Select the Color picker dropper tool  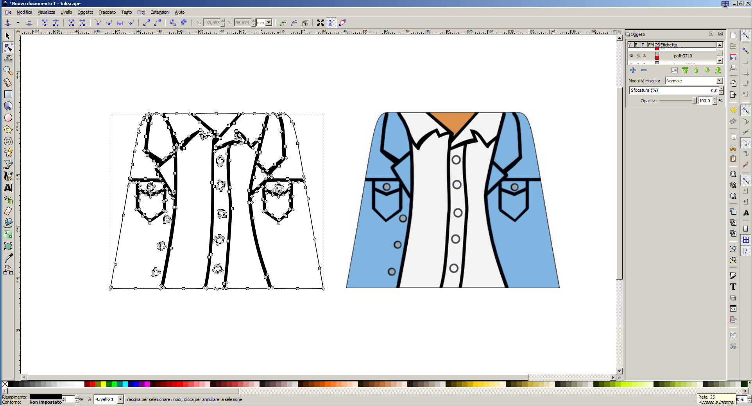8,258
